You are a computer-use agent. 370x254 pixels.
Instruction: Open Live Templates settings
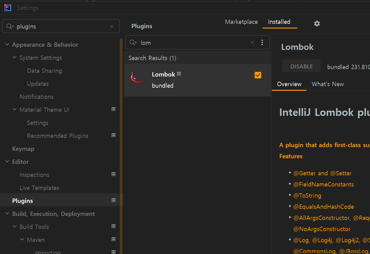[39, 188]
